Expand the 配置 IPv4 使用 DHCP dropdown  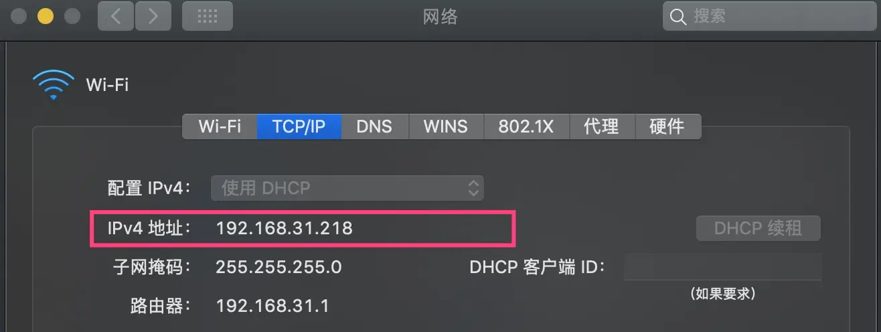347,188
